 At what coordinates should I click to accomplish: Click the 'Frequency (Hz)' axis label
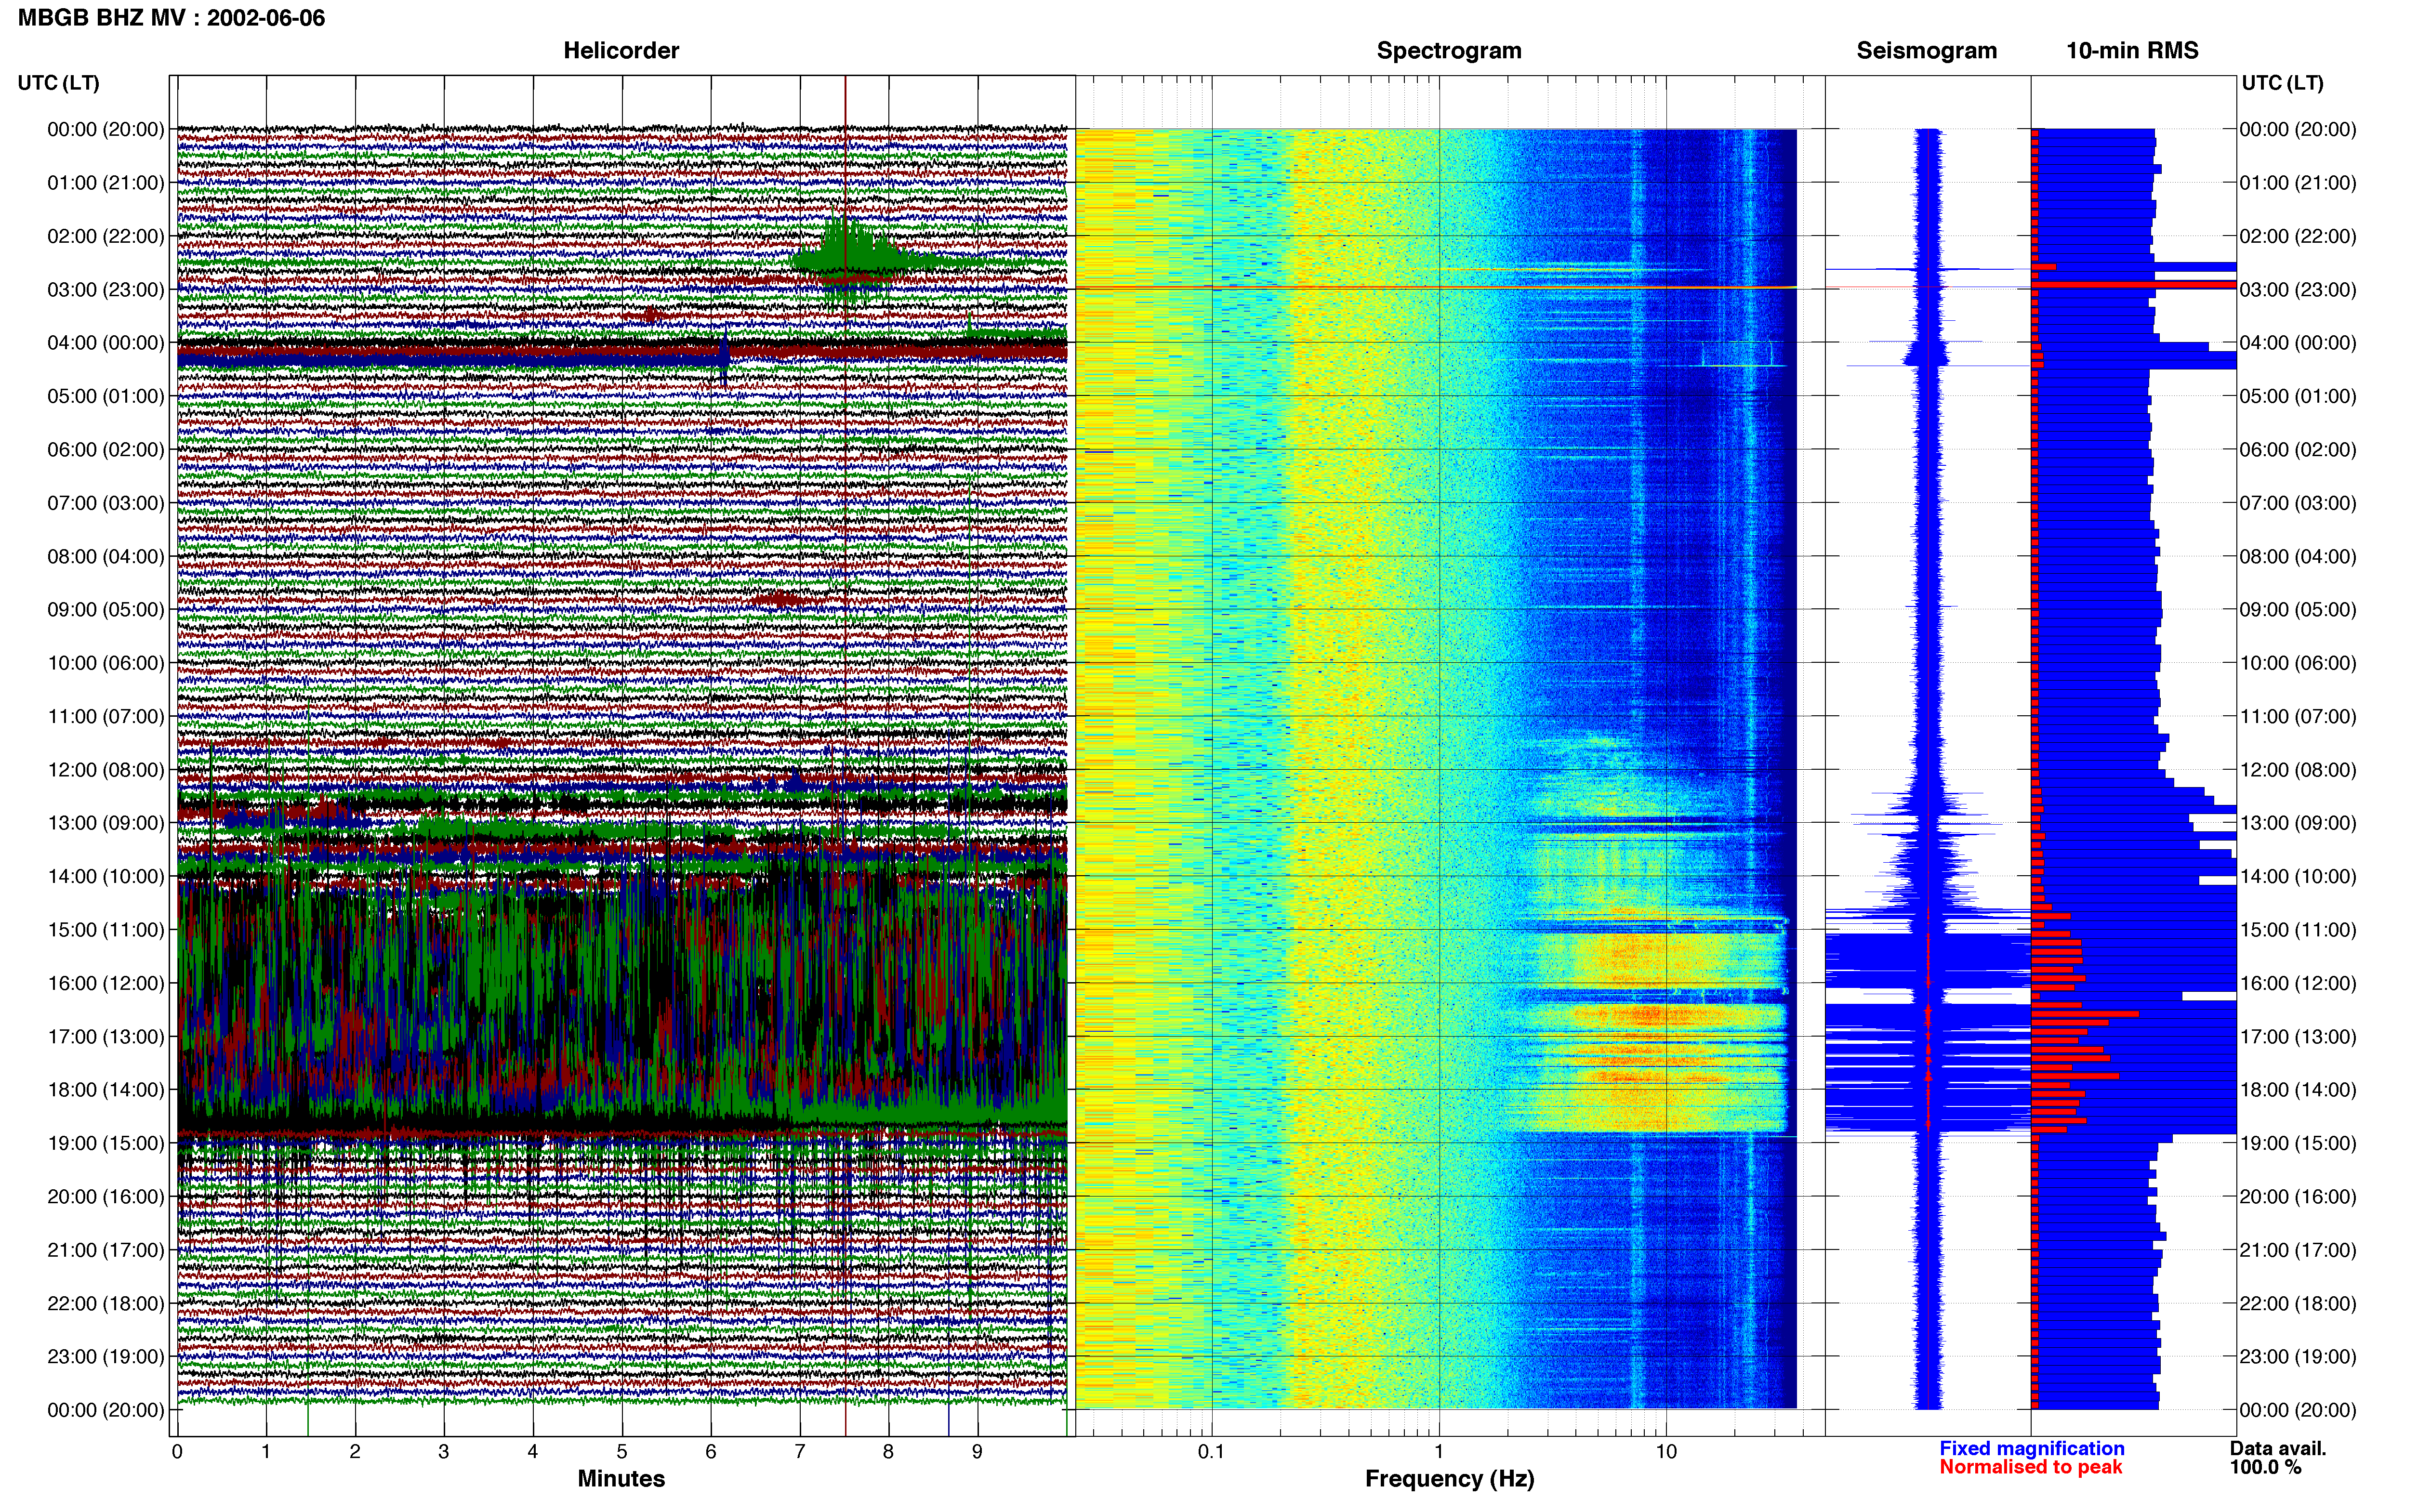pos(1449,1478)
